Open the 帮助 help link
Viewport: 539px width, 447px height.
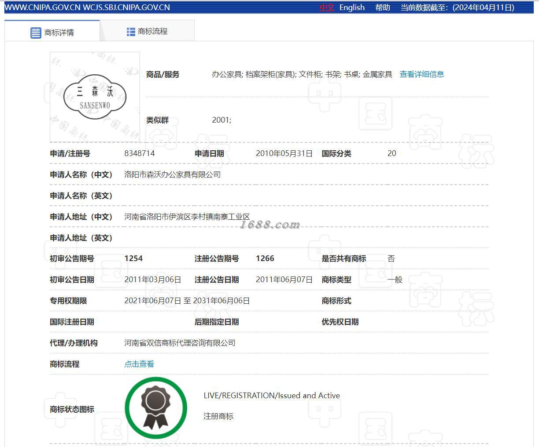click(x=383, y=7)
